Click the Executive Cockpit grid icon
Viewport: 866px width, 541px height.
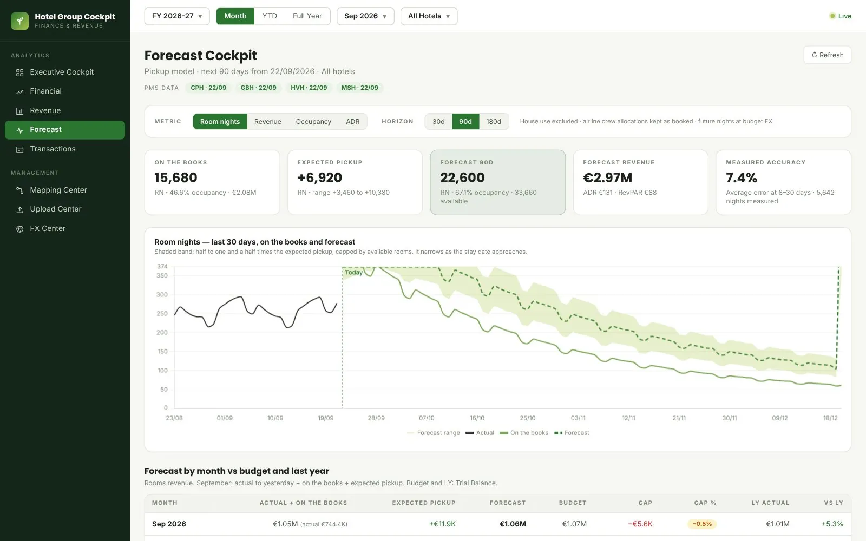coord(20,72)
